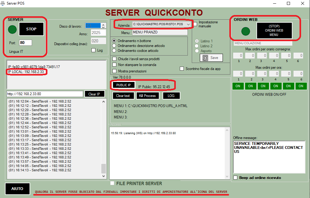
Task: Click the green server status indicator
Action: 12,29
